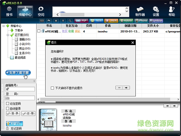Check 下次启动不显示此提示 checkbox
Image resolution: width=181 pixels, height=136 pixels.
[x=52, y=88]
